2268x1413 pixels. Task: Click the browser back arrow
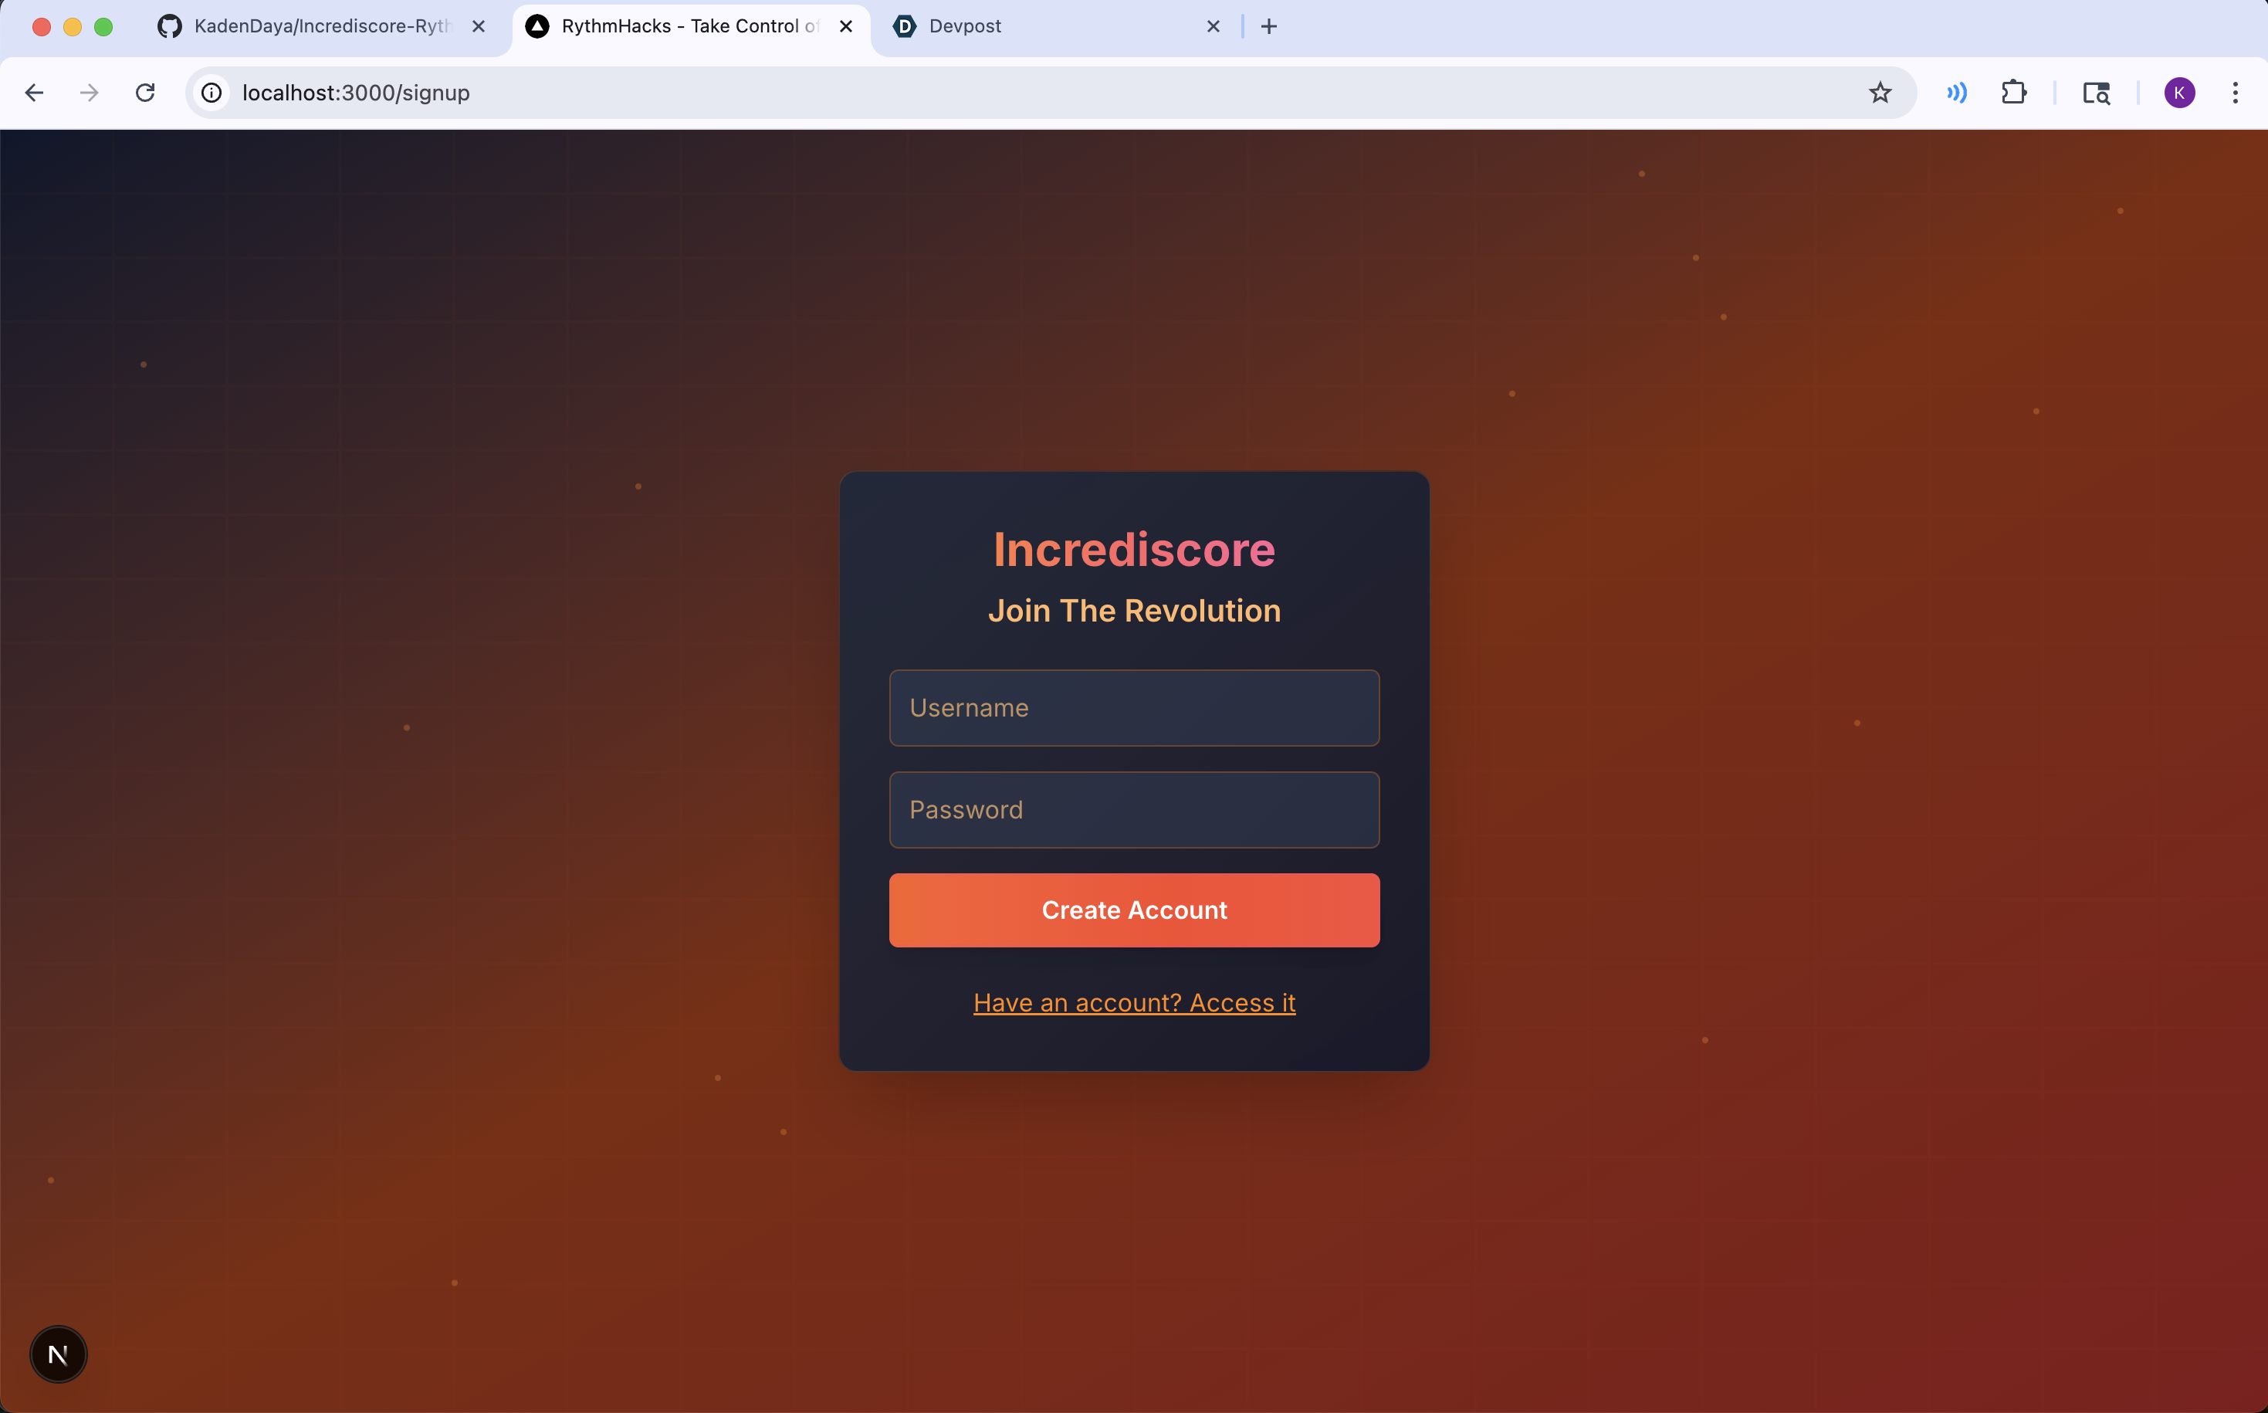coord(35,93)
